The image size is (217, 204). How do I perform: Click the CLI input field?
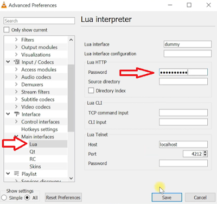[183, 122]
